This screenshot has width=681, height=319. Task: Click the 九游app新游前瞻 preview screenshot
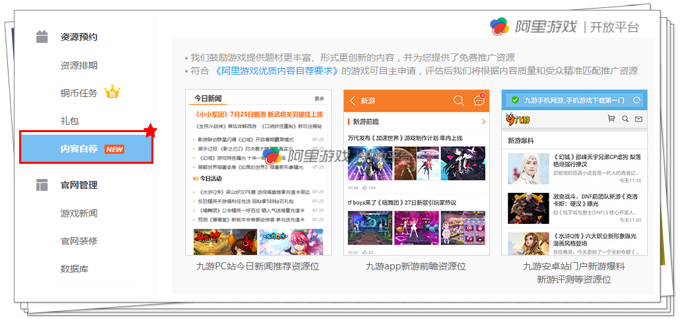click(x=416, y=172)
